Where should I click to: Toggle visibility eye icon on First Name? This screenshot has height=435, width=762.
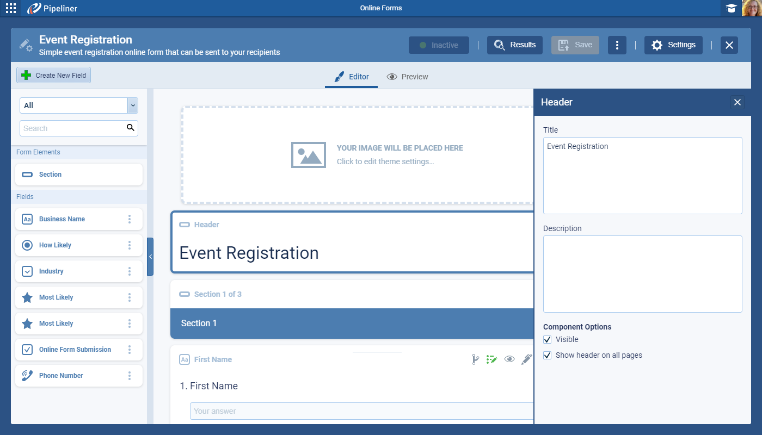(x=509, y=359)
